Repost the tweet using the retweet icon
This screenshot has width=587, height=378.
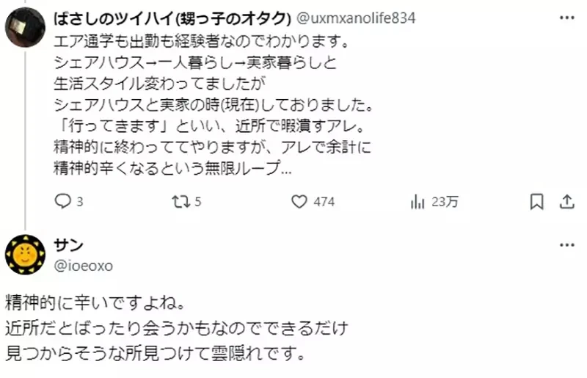[180, 201]
